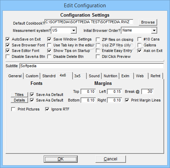Open Measurement system dropdown
The height and width of the screenshot is (168, 170).
(74, 30)
